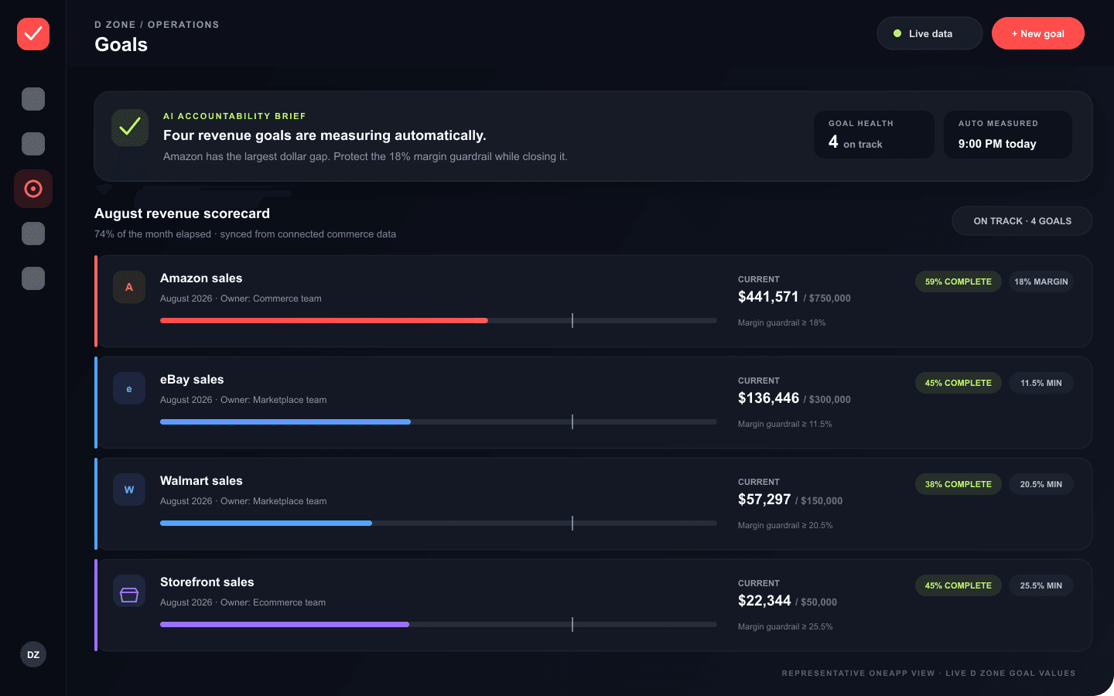Open the Goals target icon in sidebar
The width and height of the screenshot is (1114, 696).
[33, 189]
